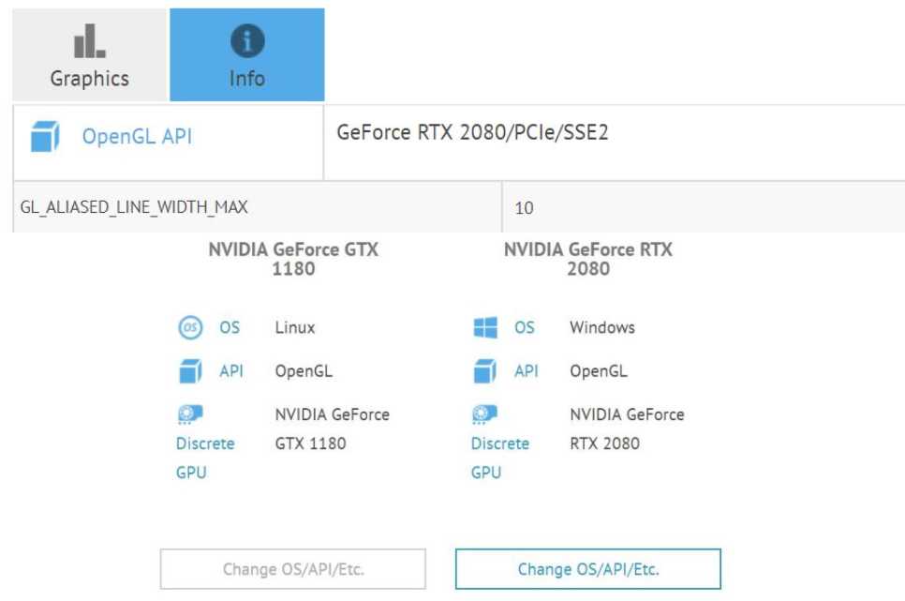Click NVIDIA GeForce RTX 2080 GPU value

coord(627,428)
